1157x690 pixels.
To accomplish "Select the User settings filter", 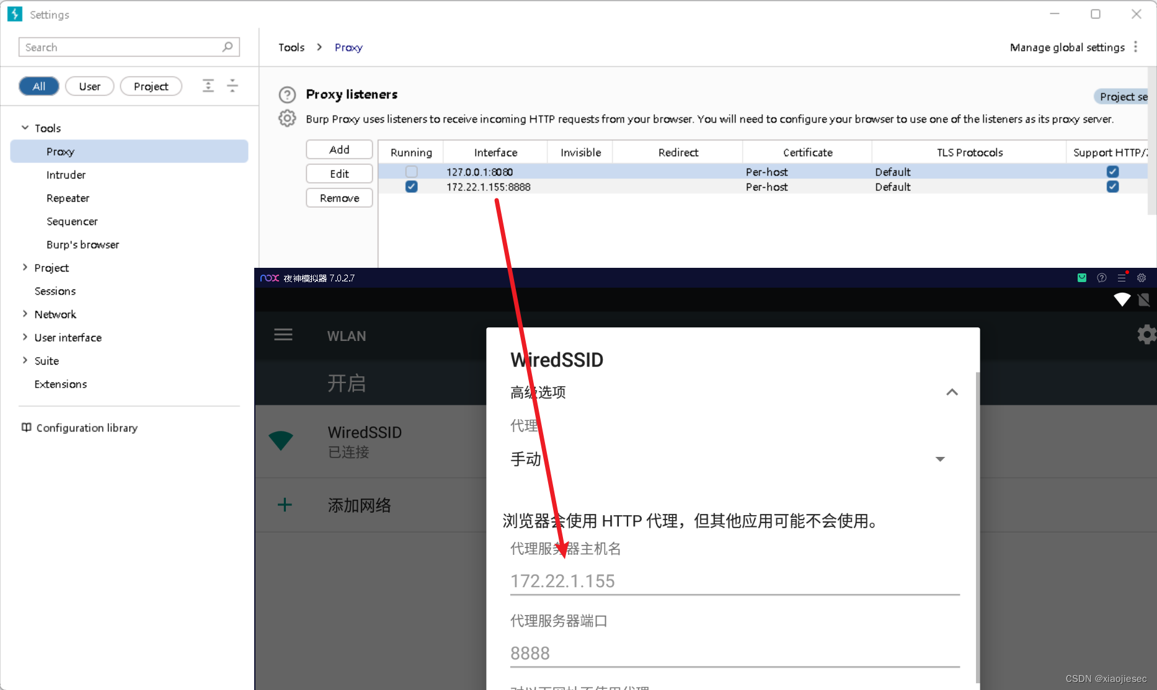I will (x=89, y=86).
